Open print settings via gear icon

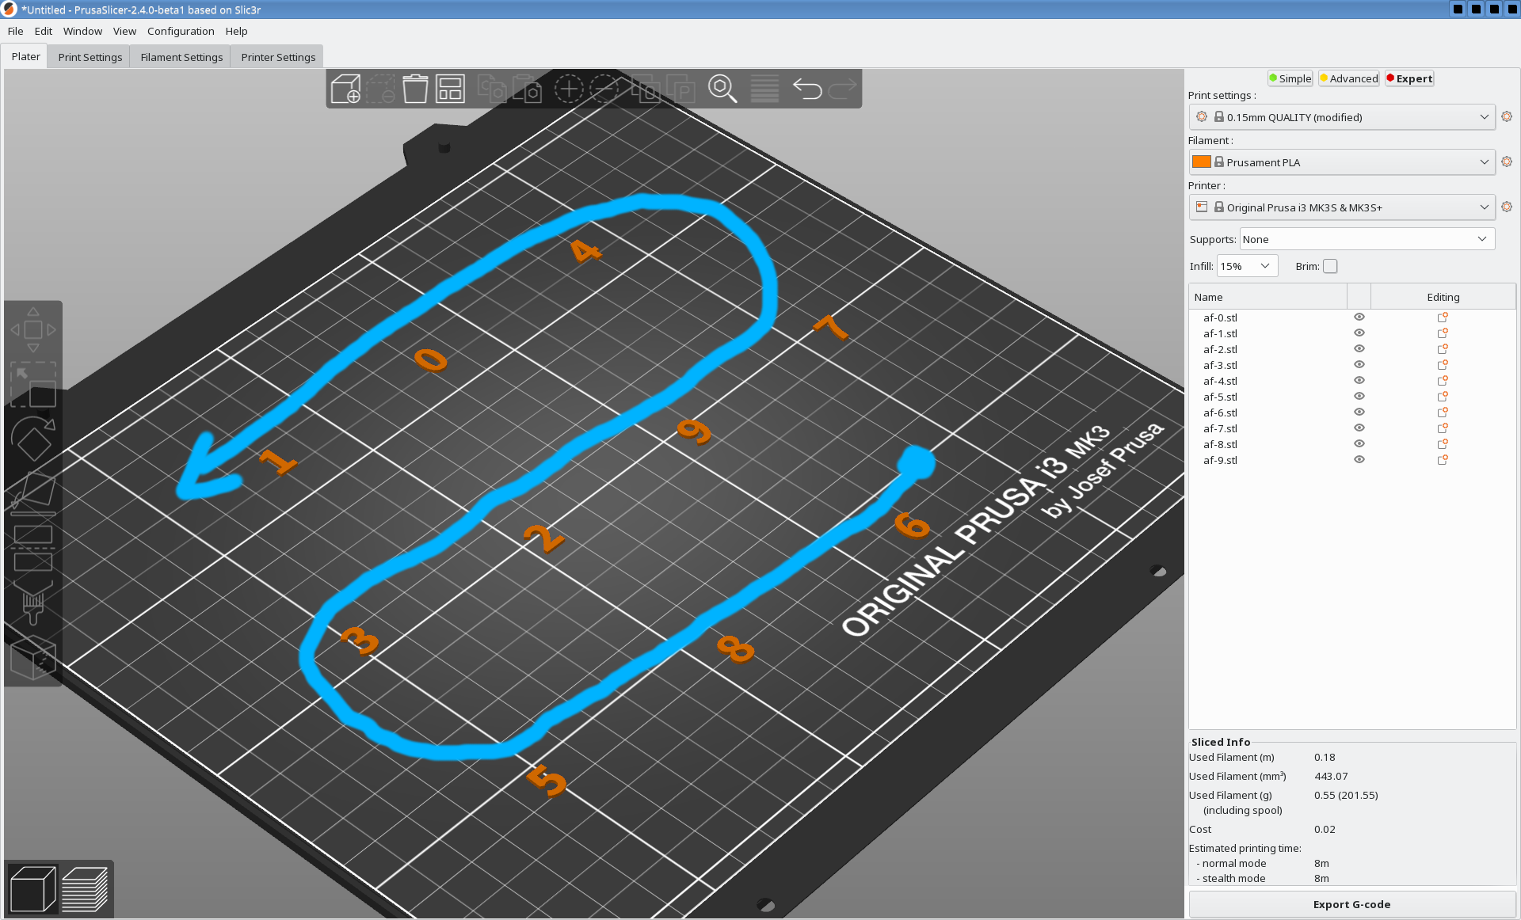coord(1507,117)
